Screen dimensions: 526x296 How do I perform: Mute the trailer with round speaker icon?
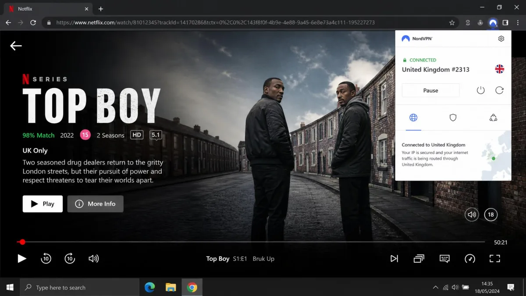click(x=472, y=214)
